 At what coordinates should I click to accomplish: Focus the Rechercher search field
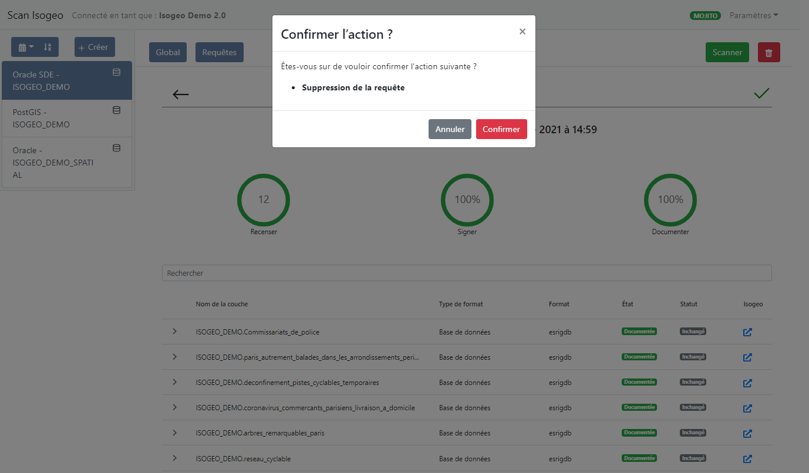pyautogui.click(x=467, y=273)
